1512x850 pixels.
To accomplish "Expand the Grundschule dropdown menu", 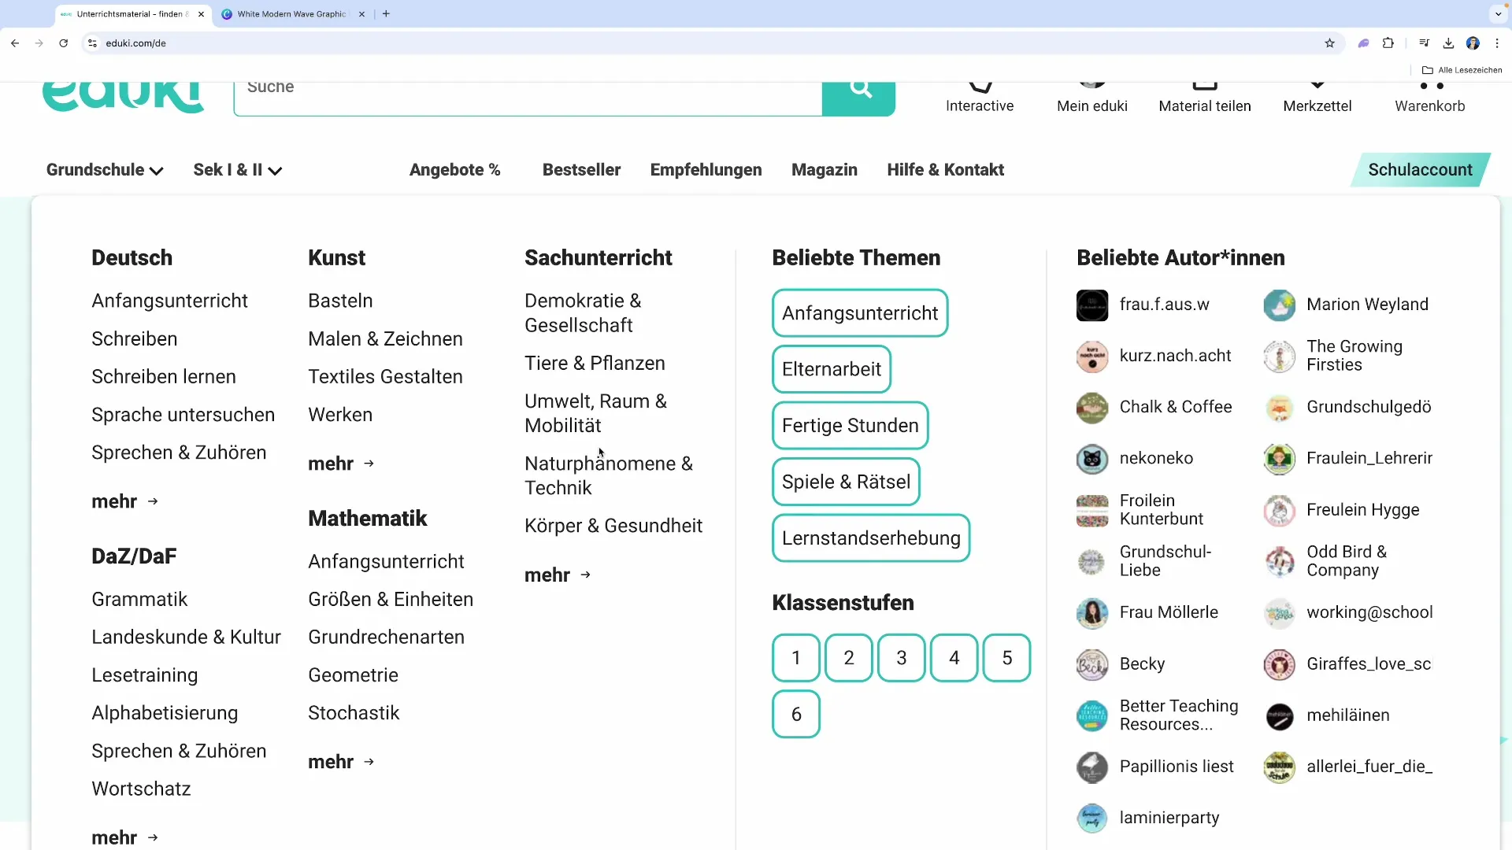I will tap(104, 170).
